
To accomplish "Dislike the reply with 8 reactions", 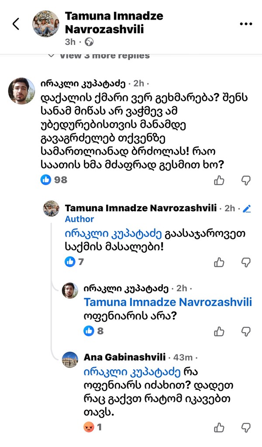I will pos(246,331).
